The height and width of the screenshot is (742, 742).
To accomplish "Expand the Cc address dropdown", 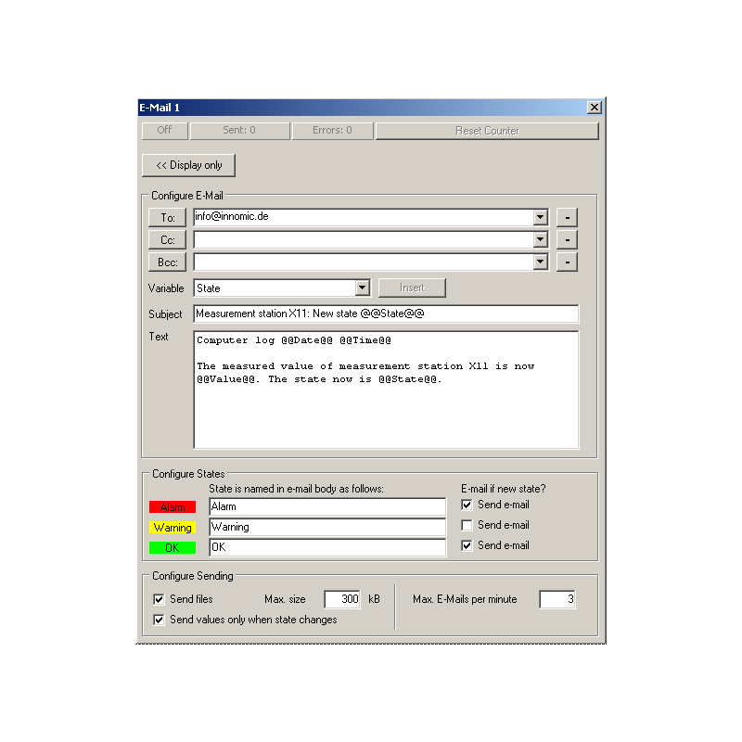I will click(541, 240).
